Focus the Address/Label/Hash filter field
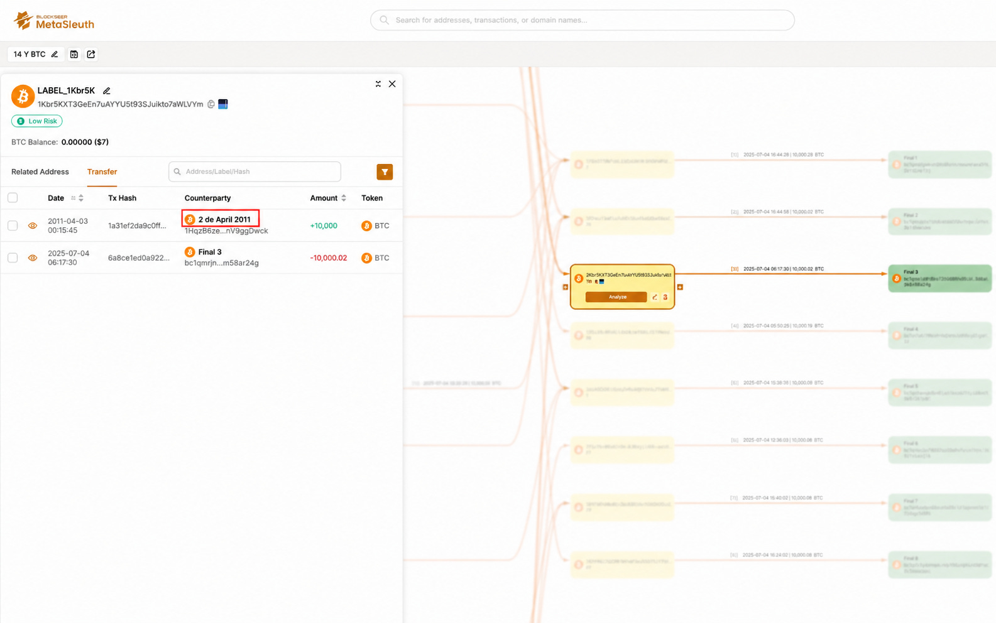The height and width of the screenshot is (623, 996). point(254,172)
